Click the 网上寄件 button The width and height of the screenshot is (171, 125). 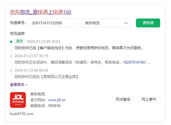(x=149, y=99)
